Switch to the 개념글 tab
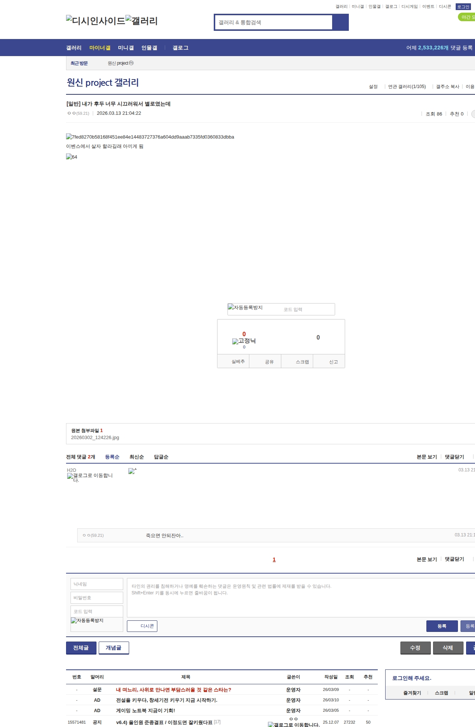The width and height of the screenshot is (475, 727). click(114, 648)
